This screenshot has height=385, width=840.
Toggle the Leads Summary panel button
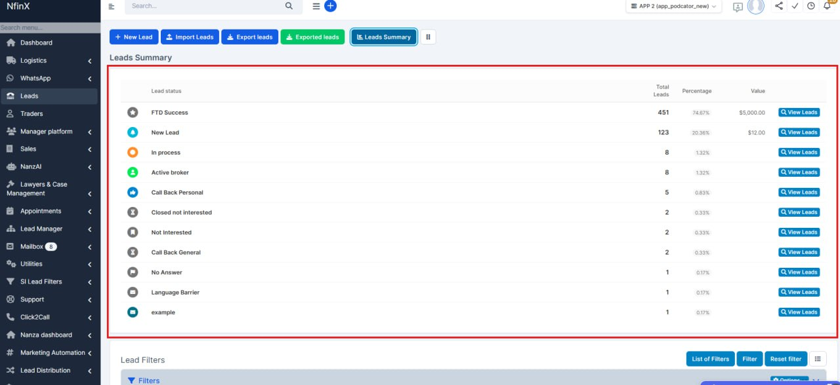click(x=384, y=37)
